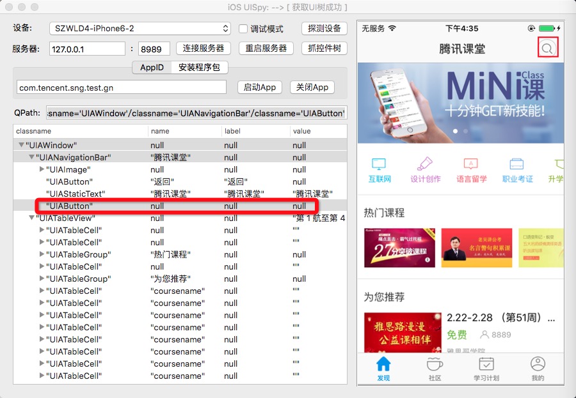The height and width of the screenshot is (398, 576).
Task: Expand the UIAImage node
Action: [x=42, y=169]
